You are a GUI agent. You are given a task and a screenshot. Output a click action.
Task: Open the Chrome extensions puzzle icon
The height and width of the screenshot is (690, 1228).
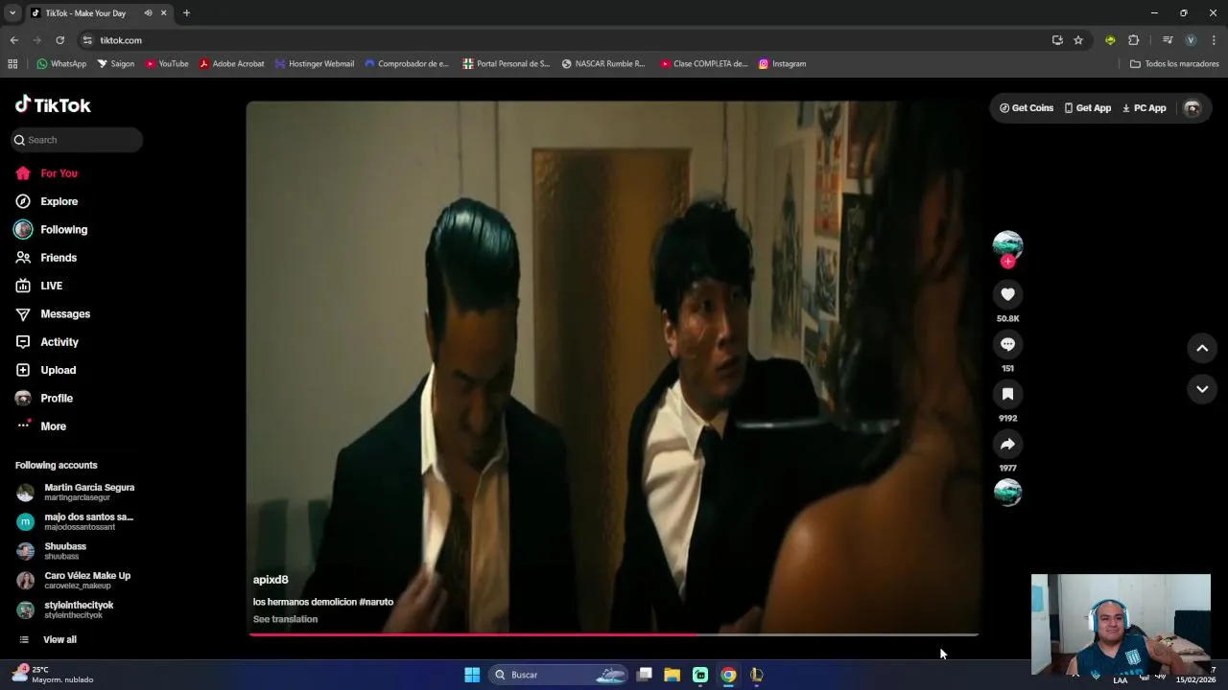click(1134, 40)
